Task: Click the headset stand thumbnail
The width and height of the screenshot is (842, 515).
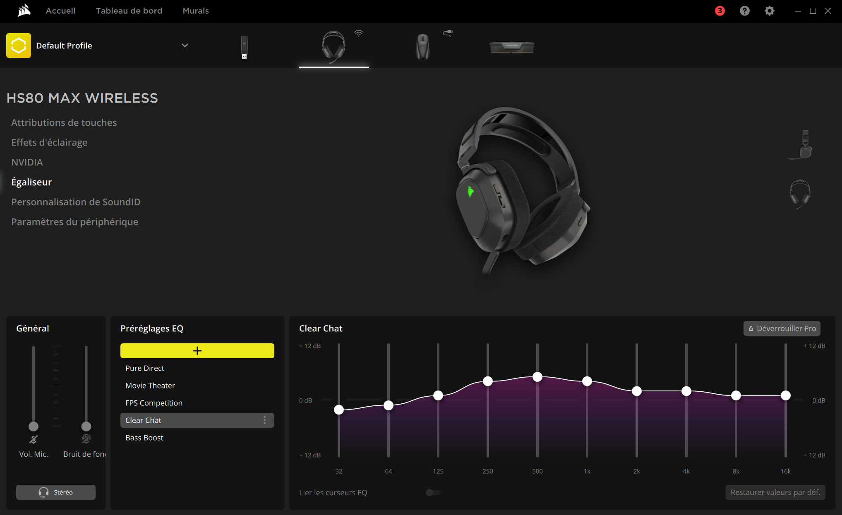Action: tap(801, 144)
